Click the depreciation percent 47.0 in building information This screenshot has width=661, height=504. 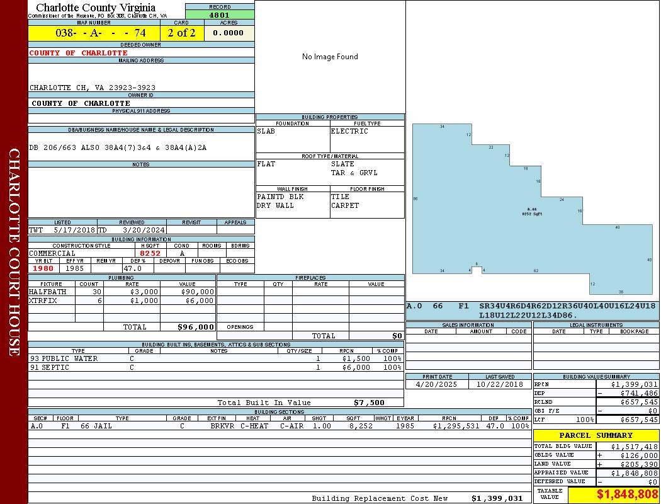click(132, 268)
